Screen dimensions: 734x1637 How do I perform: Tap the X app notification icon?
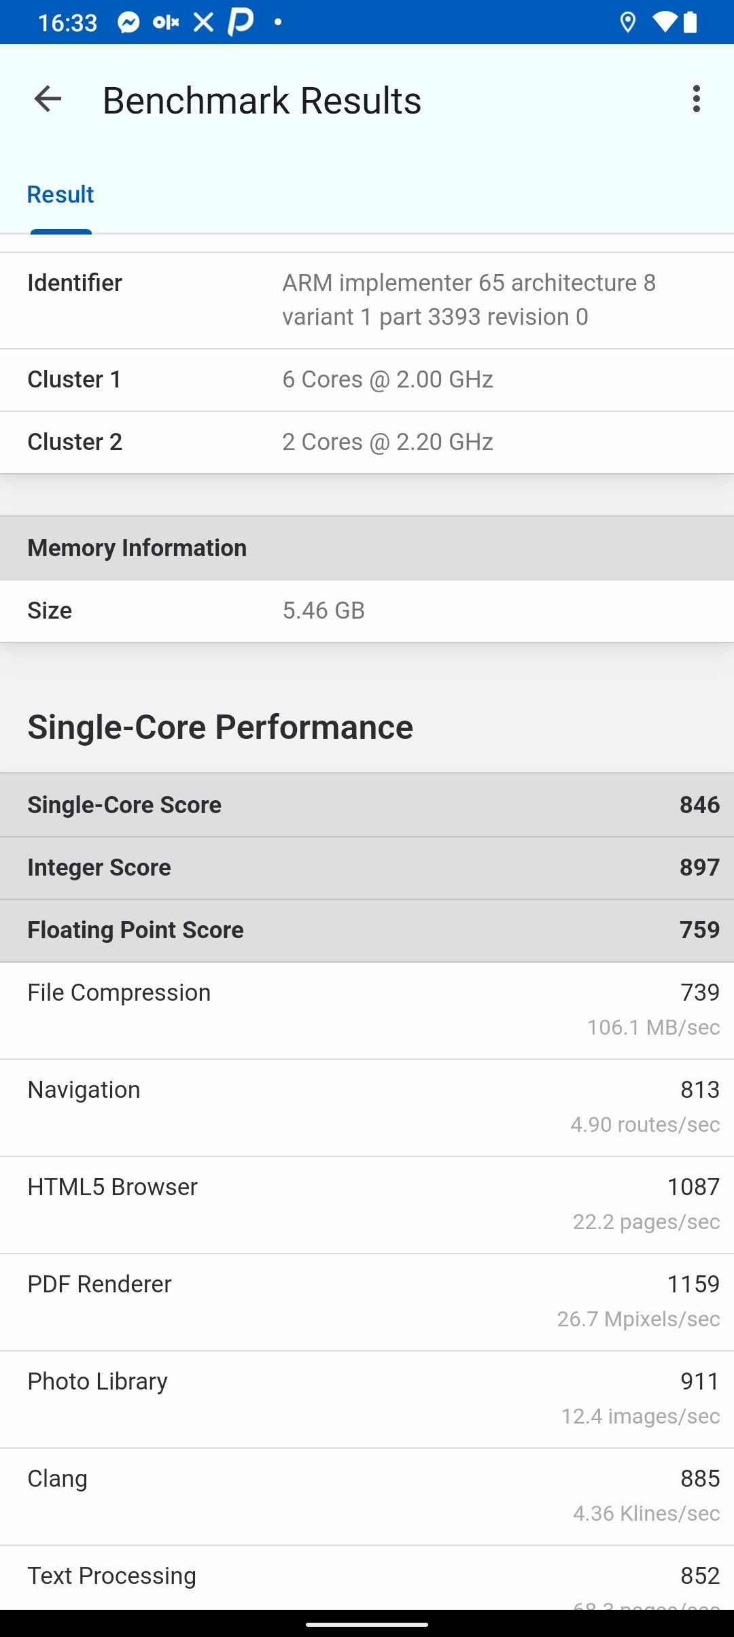click(203, 22)
